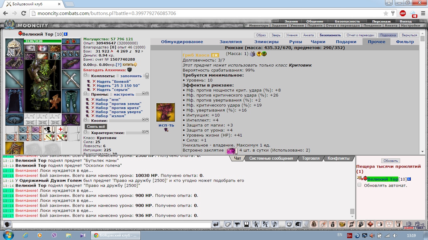
Task: Click the money bag icon in bottom bar
Action: (332, 224)
